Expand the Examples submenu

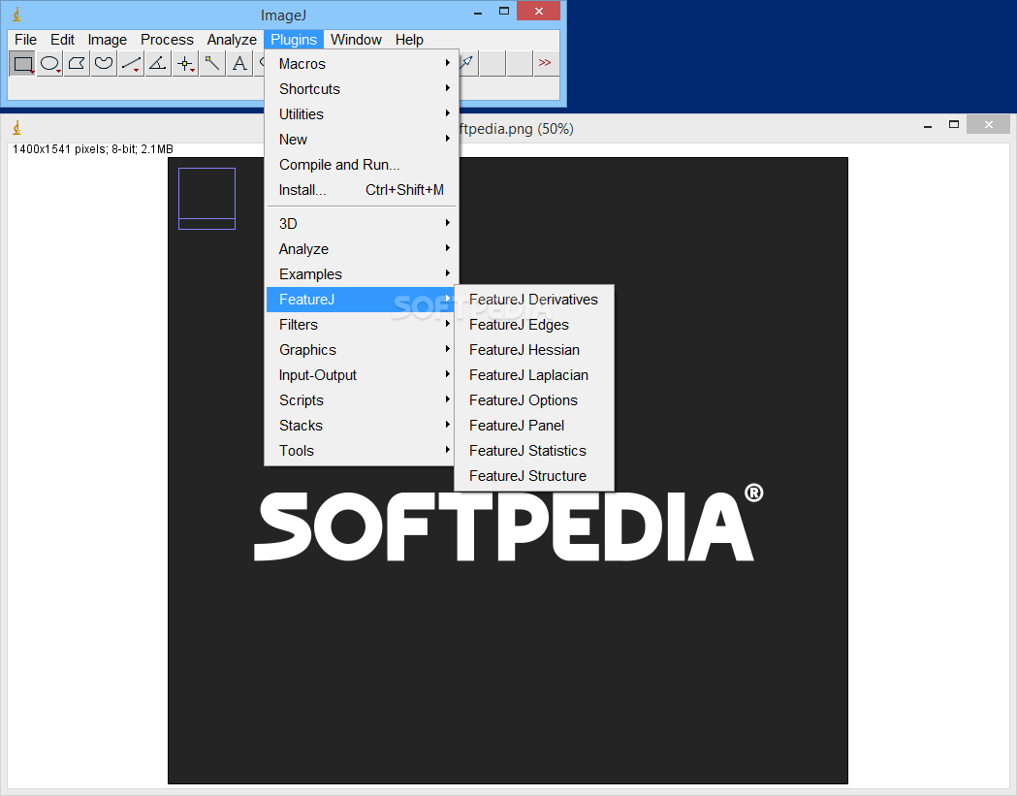point(362,274)
